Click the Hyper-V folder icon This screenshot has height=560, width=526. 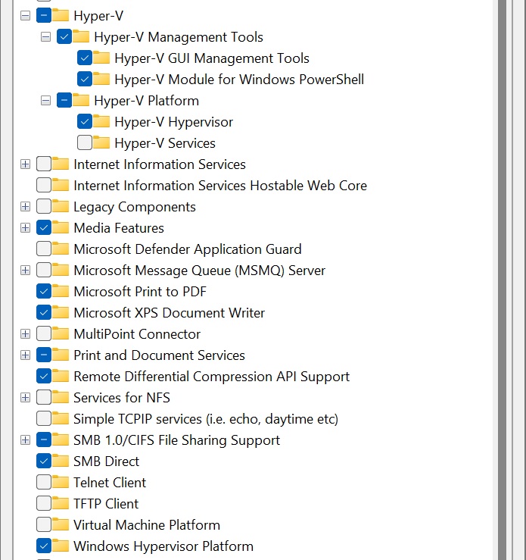pyautogui.click(x=61, y=15)
